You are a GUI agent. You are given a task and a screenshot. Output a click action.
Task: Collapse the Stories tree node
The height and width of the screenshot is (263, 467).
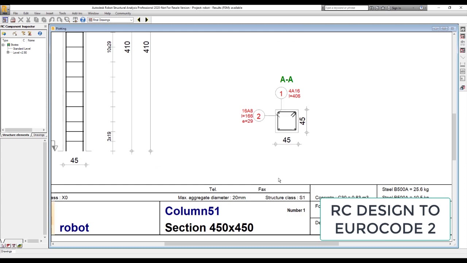click(3, 45)
